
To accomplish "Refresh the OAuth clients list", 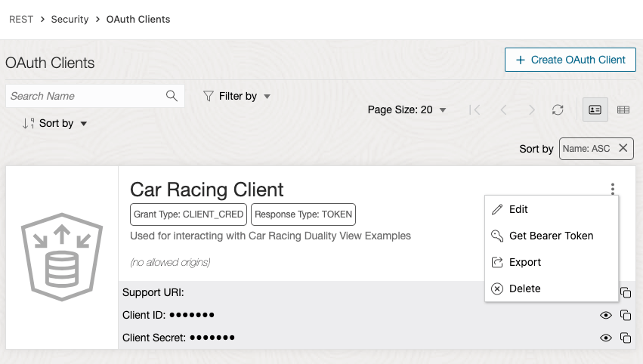I will coord(558,110).
